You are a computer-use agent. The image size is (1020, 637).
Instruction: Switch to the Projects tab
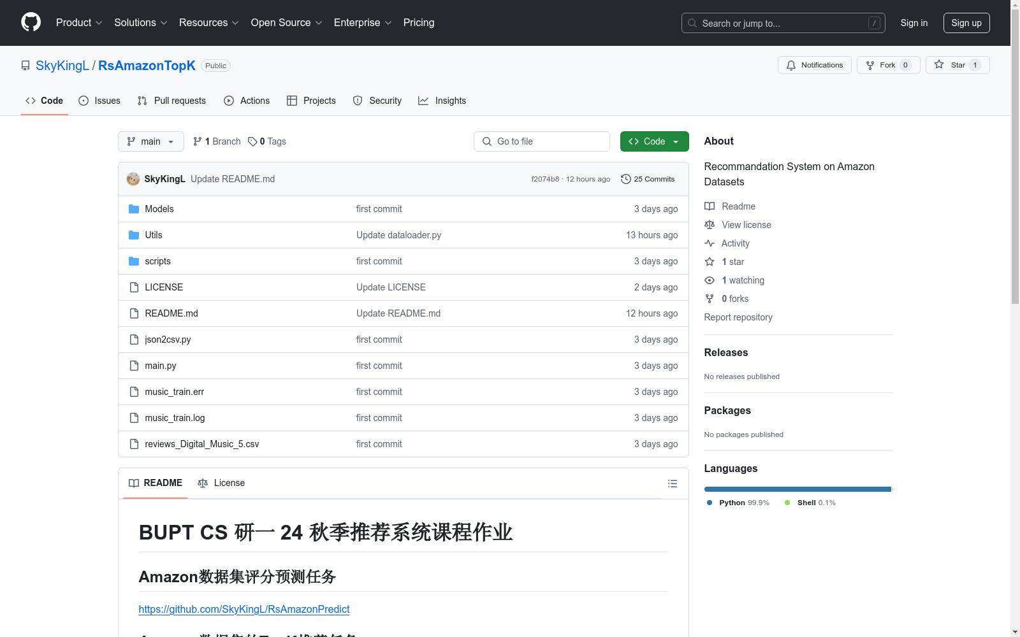[311, 101]
